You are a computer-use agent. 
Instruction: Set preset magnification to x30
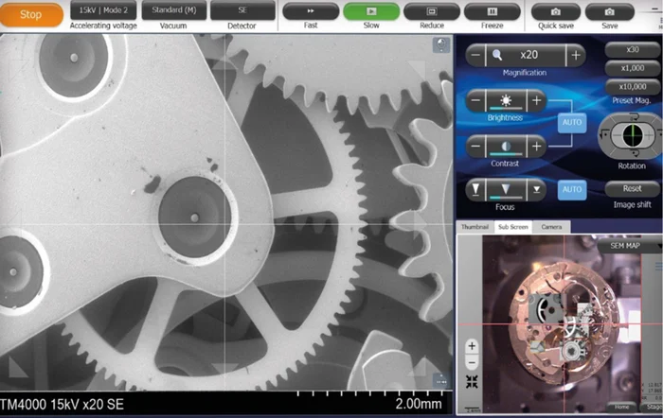[632, 49]
